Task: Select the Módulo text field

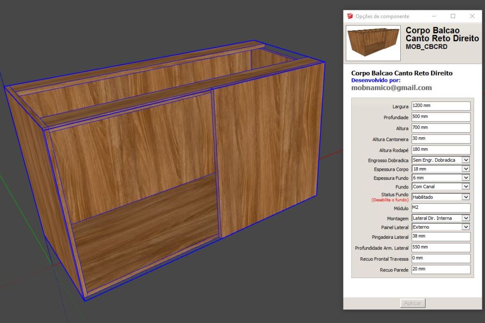Action: [x=441, y=208]
